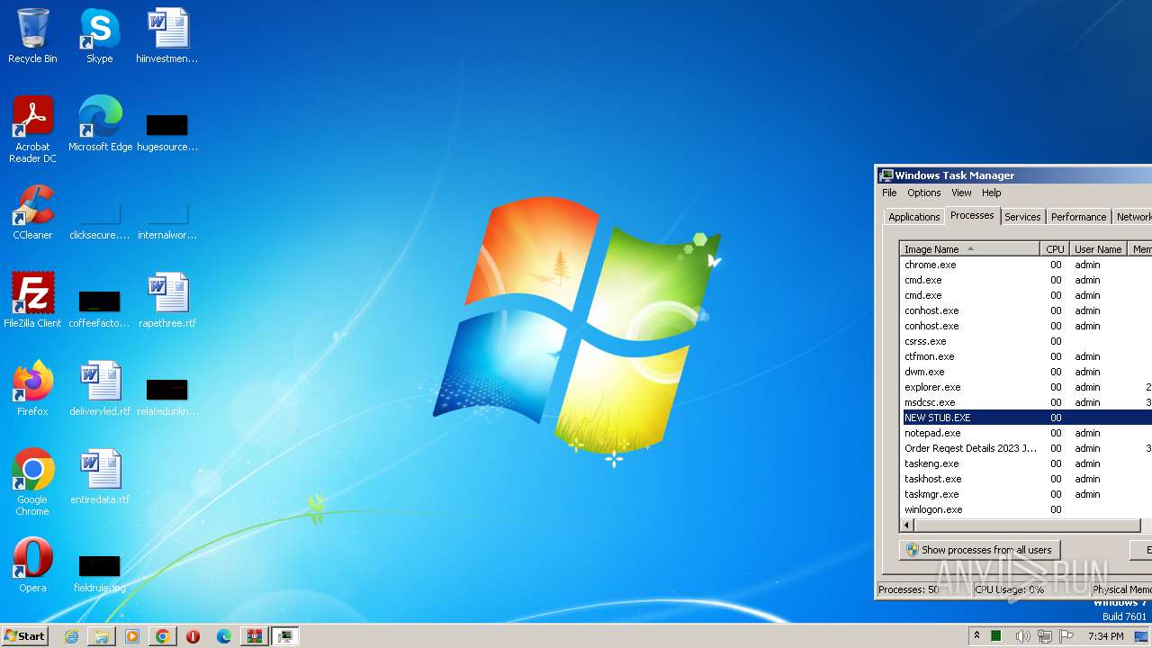Select the hugesource... desktop file
The image size is (1152, 648).
167,131
